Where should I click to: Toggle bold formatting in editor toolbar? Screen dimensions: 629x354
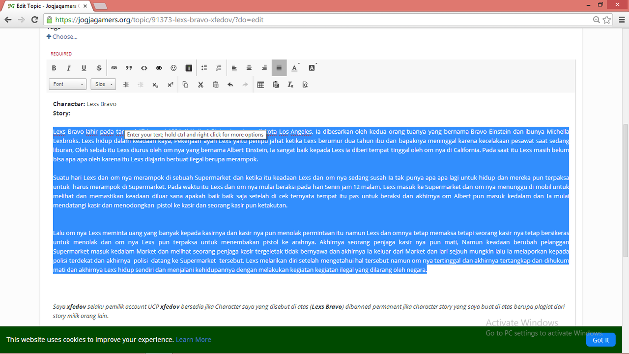(x=54, y=68)
